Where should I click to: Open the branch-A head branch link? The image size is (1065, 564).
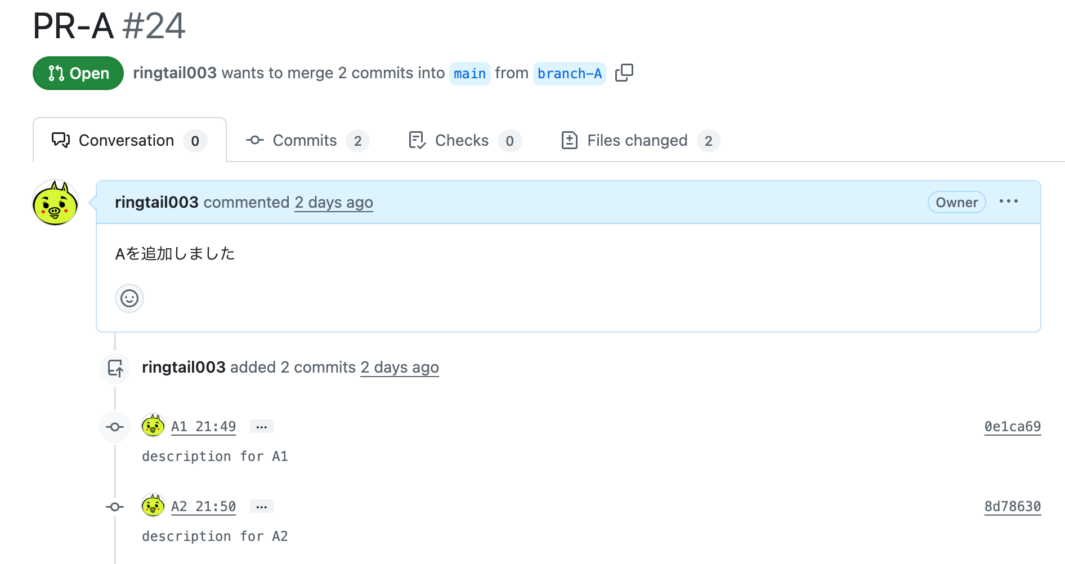pos(569,74)
